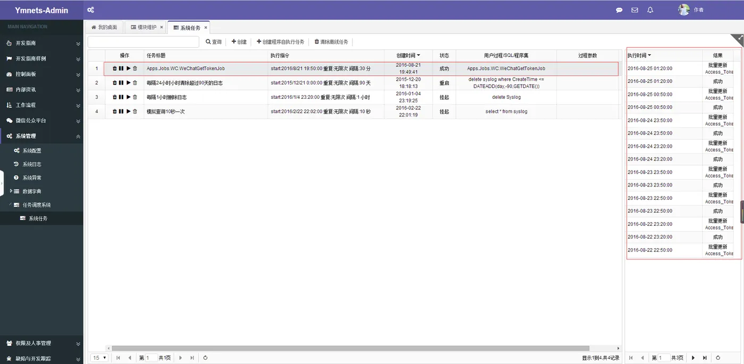
Task: Click the 创建程序自执行任务 button
Action: (281, 41)
